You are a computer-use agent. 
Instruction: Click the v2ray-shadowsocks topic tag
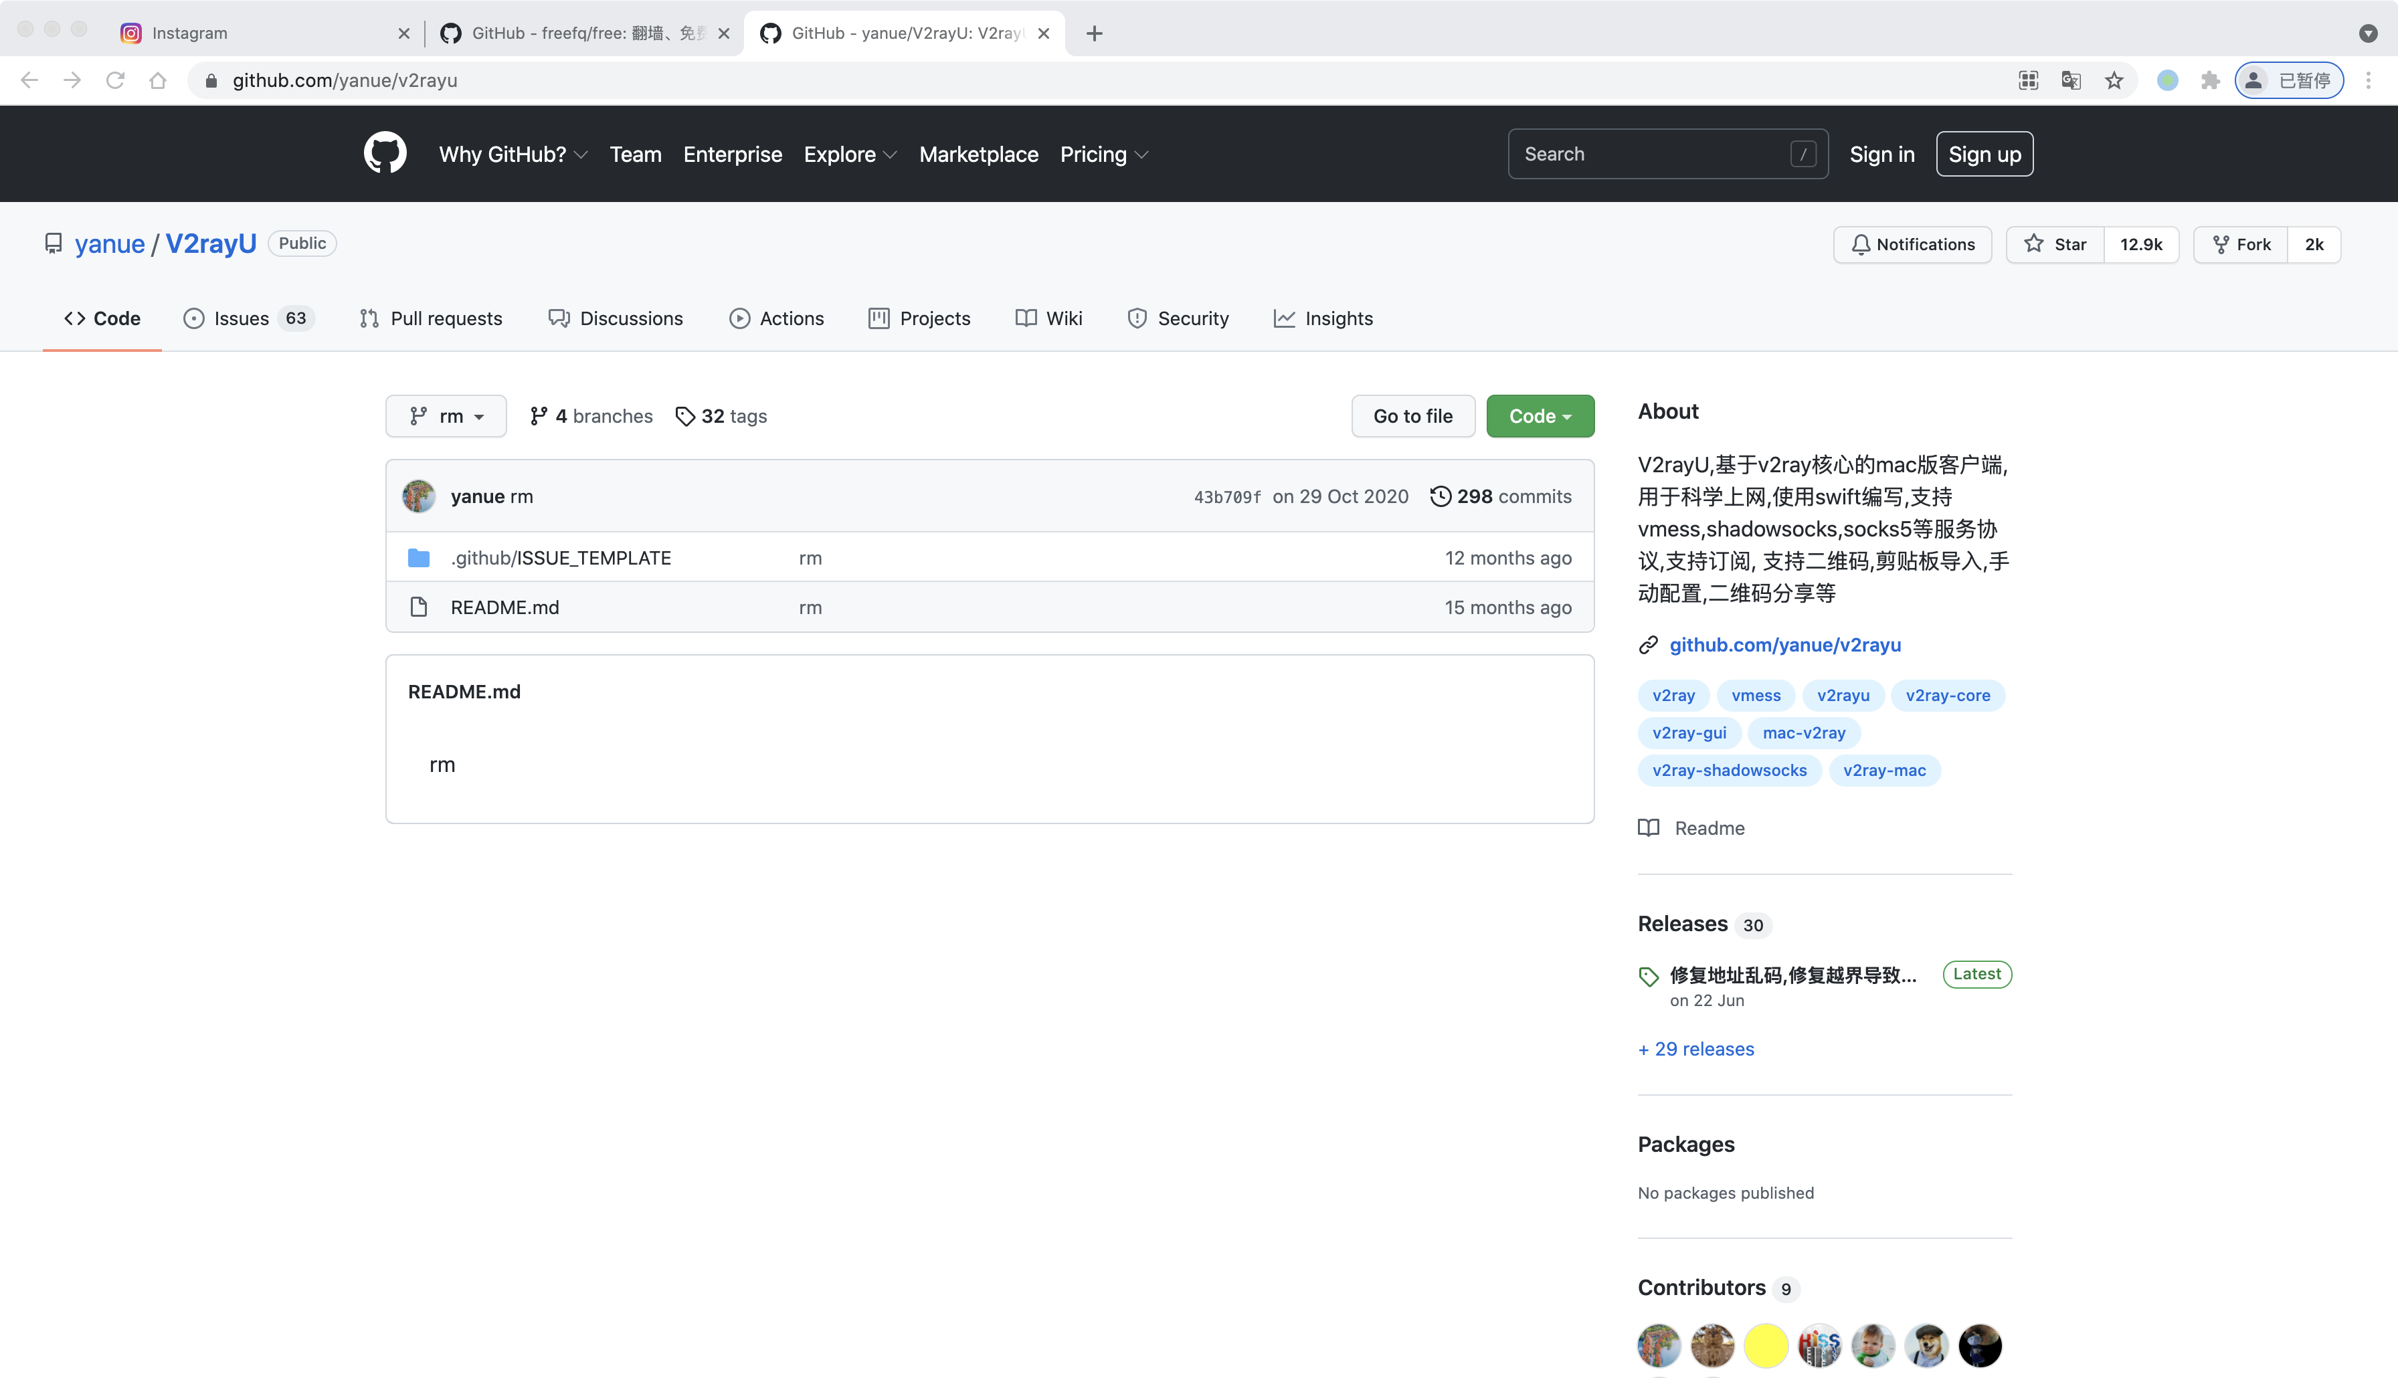[1729, 769]
